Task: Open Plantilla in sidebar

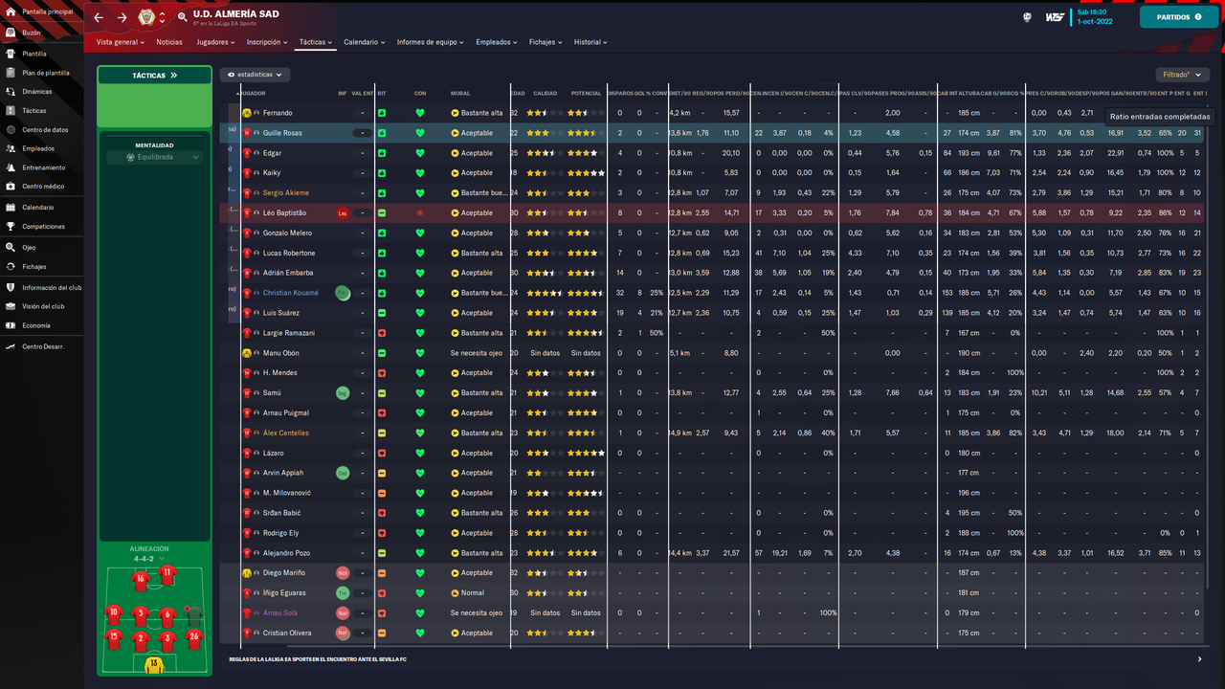Action: pos(34,54)
